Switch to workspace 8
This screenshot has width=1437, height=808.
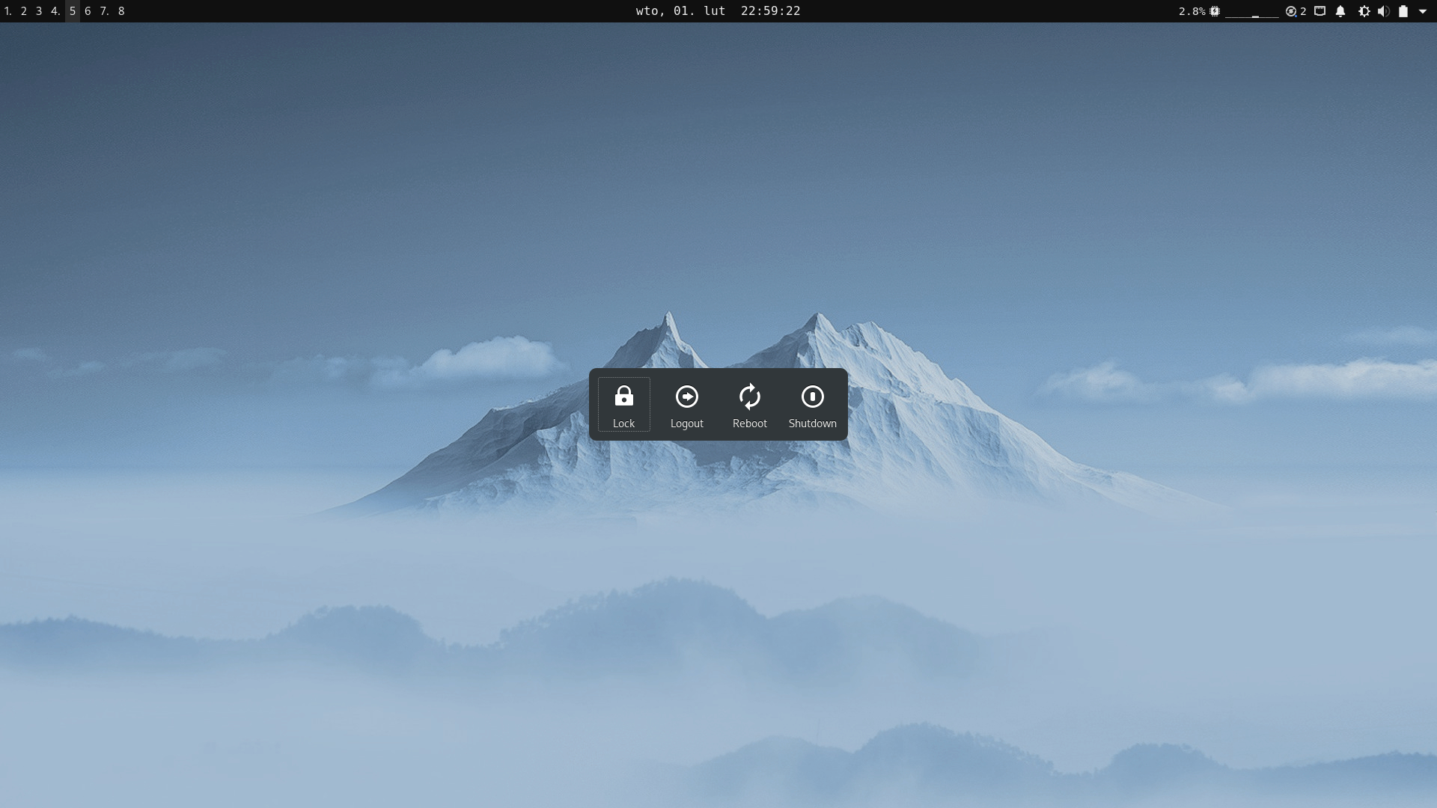[x=121, y=11]
